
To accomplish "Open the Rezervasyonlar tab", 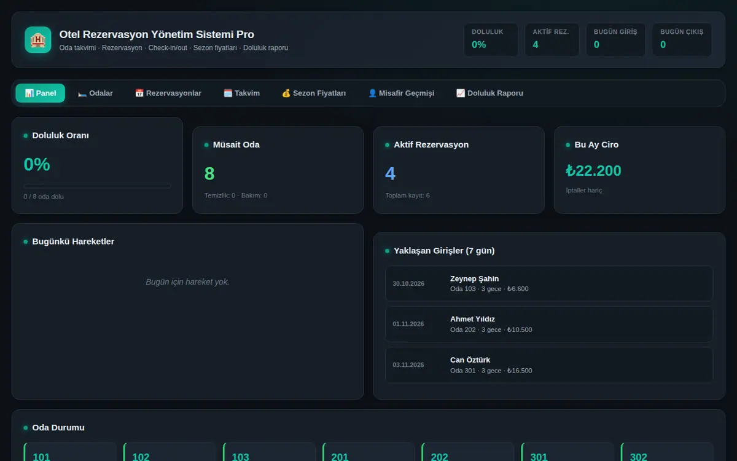I will click(x=168, y=93).
